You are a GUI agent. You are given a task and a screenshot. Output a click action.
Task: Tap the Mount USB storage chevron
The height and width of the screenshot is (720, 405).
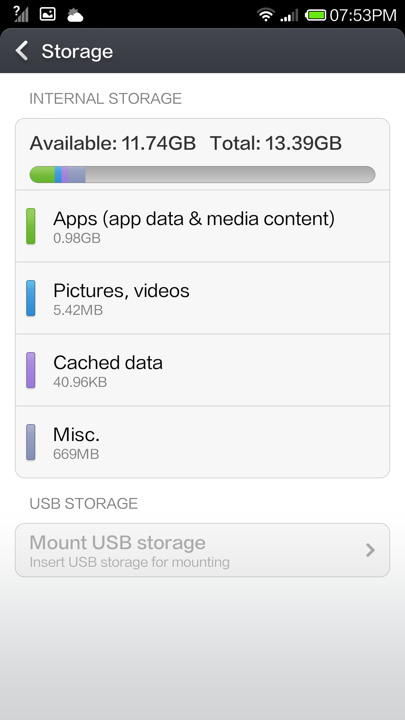[370, 550]
